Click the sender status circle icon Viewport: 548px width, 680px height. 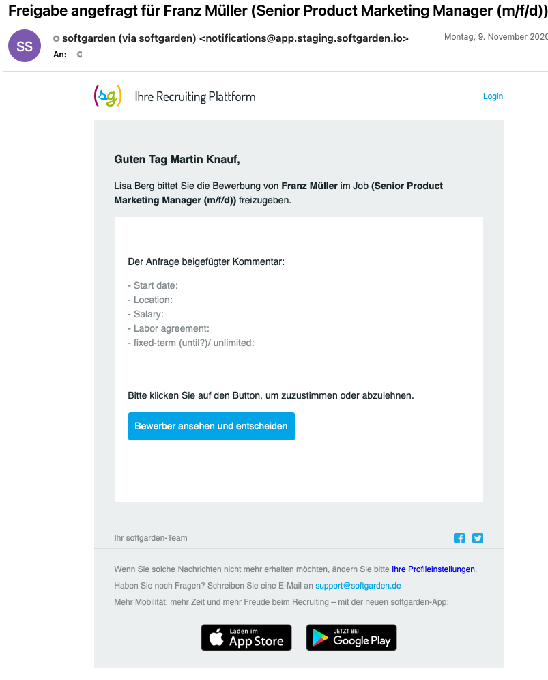click(x=56, y=39)
